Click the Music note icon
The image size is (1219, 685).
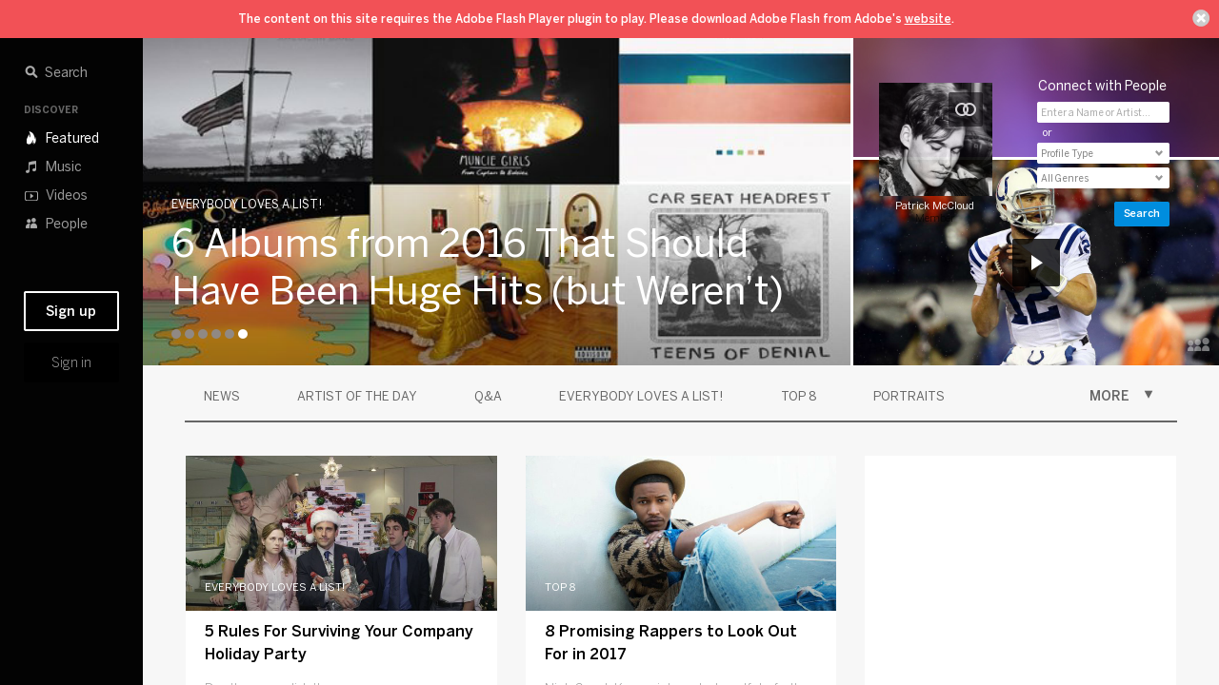click(x=31, y=166)
